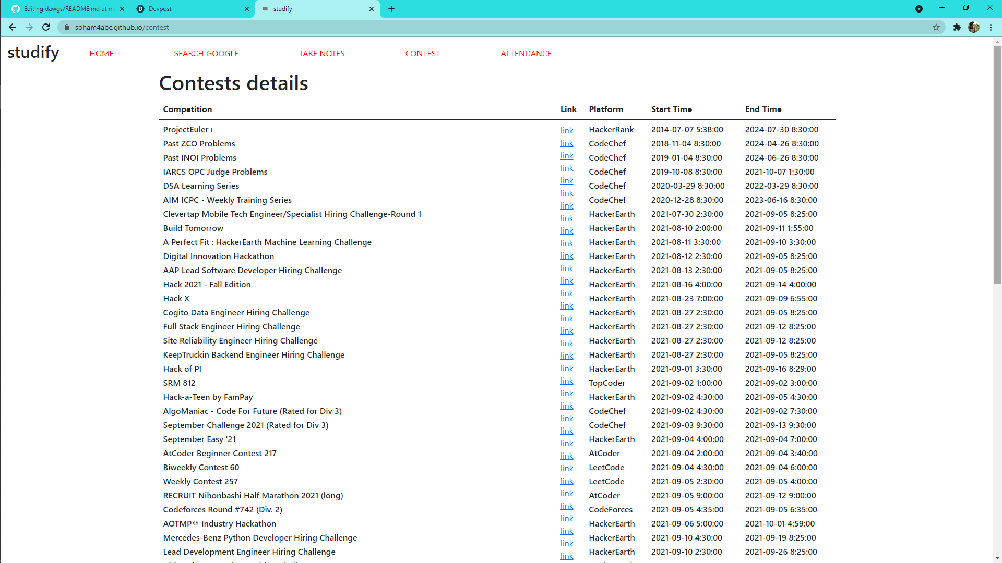Click the padlock icon in the address bar
Screen dimensions: 1002x563
pos(67,27)
